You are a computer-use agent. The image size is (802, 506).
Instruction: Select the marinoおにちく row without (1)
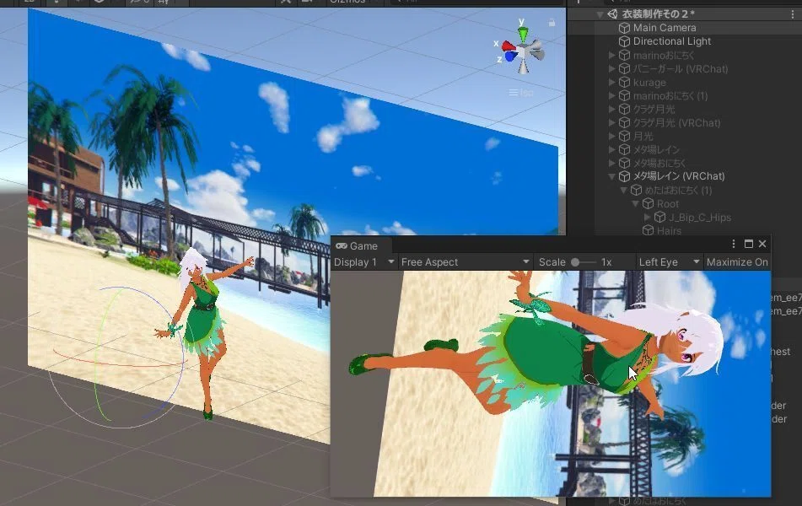(664, 55)
